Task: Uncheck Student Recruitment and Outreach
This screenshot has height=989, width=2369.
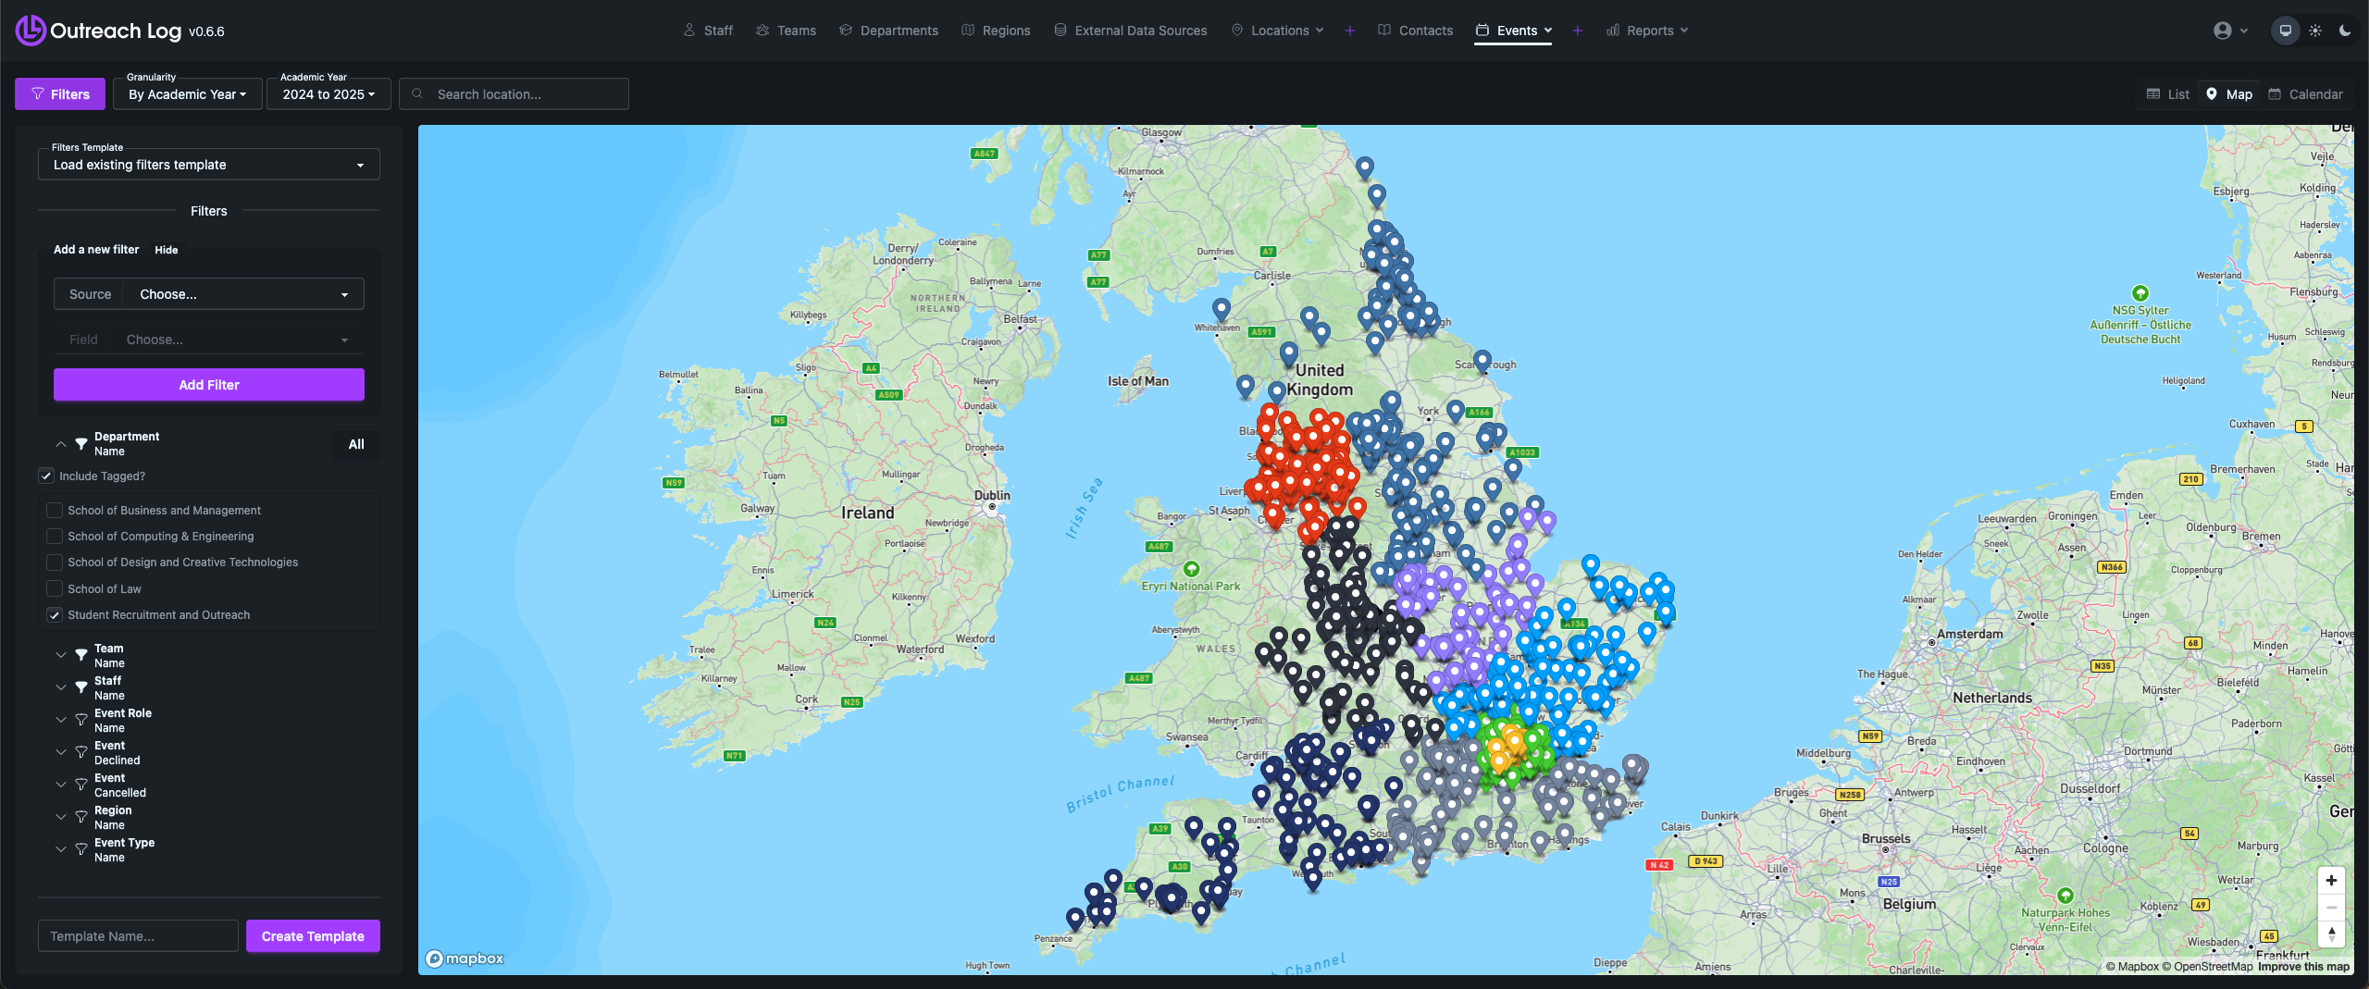Action: [x=55, y=614]
